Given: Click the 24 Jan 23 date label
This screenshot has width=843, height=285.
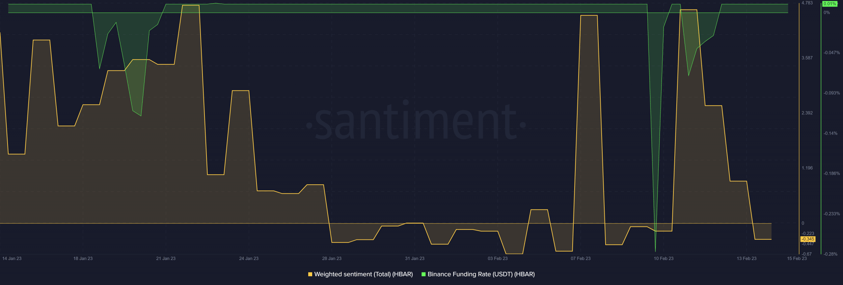Looking at the screenshot, I should [x=249, y=258].
